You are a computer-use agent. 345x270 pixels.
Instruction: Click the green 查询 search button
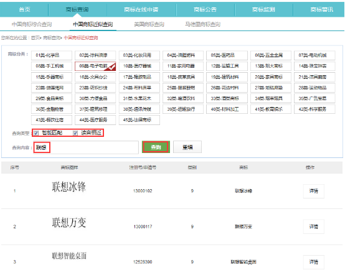tap(156, 147)
